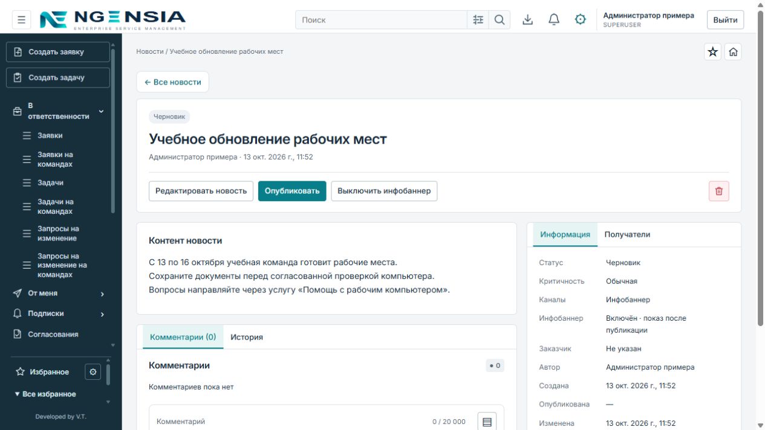Click the magnifier search icon
765x430 pixels.
click(500, 20)
